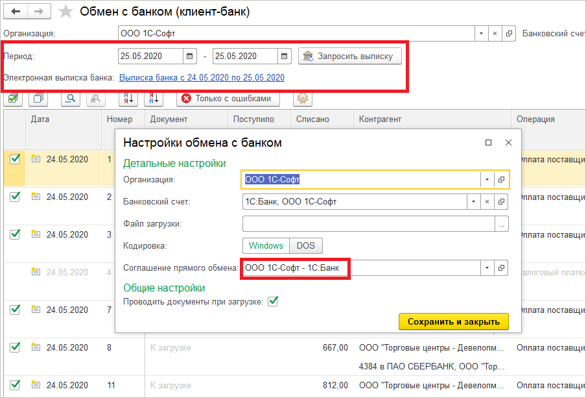The height and width of the screenshot is (398, 586).
Task: Expand Организация dropdown in settings dialog
Action: 487,180
